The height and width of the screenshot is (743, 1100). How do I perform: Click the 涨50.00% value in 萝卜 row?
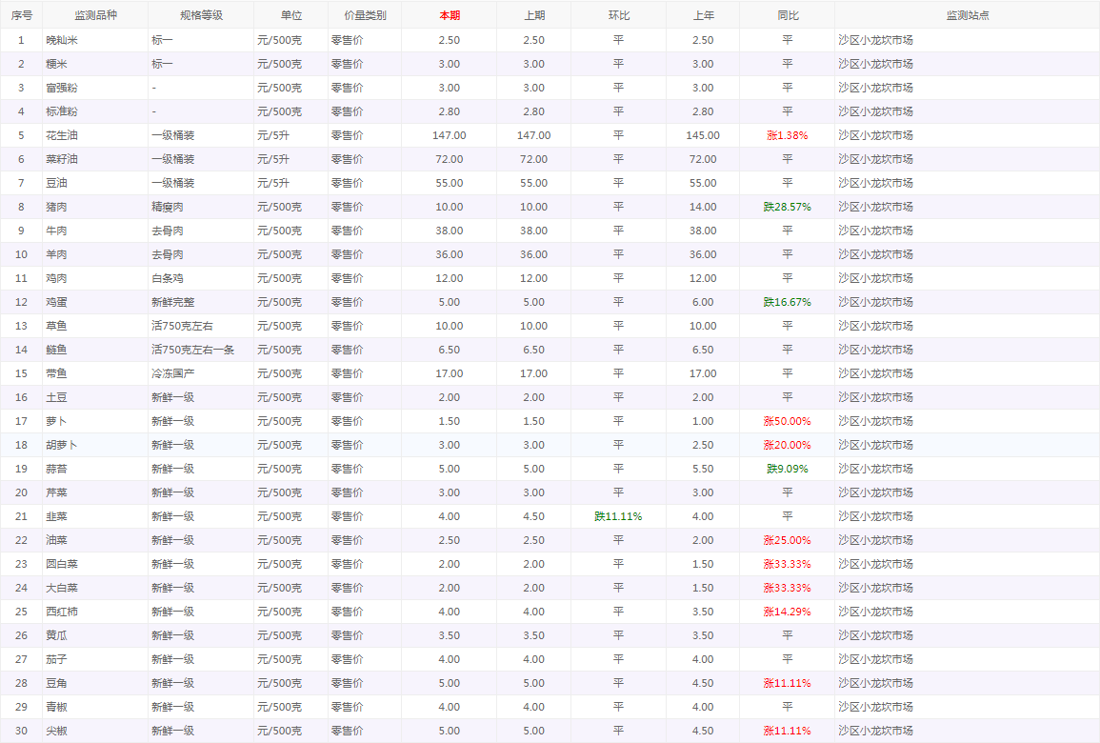[787, 421]
